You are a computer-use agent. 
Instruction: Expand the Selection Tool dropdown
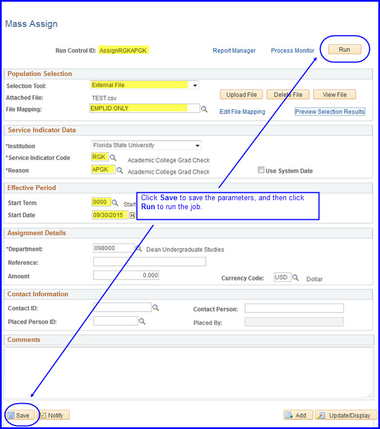click(194, 85)
